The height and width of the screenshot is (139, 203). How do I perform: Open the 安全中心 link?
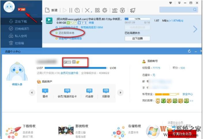(x=188, y=94)
